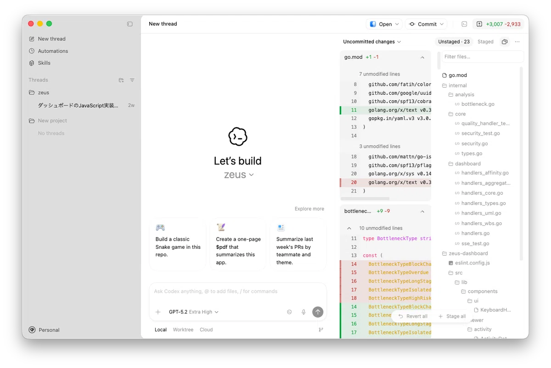
Task: Click the threads filter icon
Action: [132, 80]
